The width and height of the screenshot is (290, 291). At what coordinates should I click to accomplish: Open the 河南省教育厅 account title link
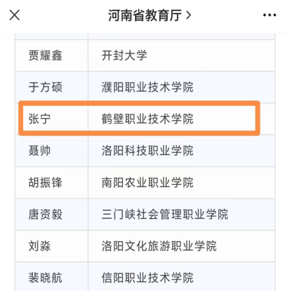click(x=145, y=15)
